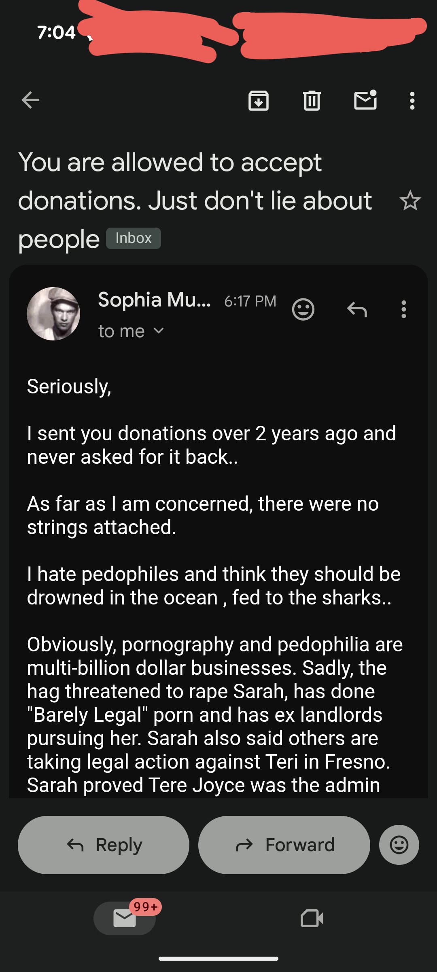Open message options three-dot menu
The height and width of the screenshot is (972, 437).
[403, 310]
